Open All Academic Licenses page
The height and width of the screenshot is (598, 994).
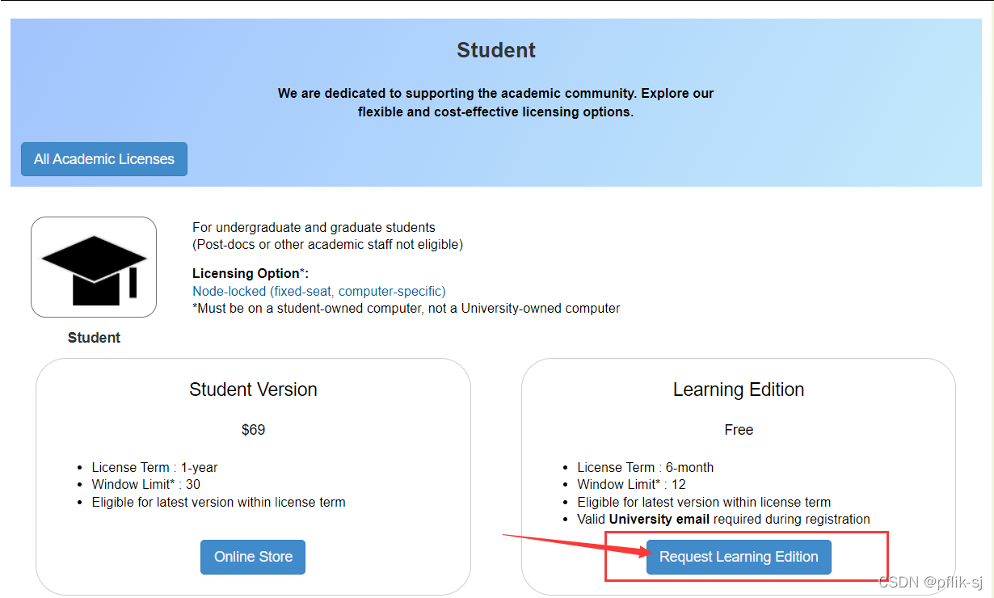(104, 159)
